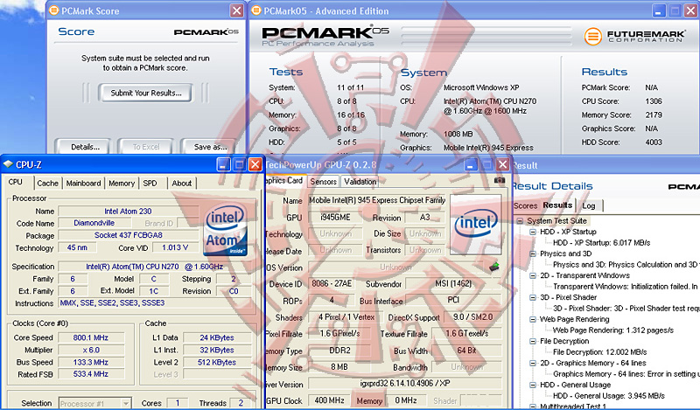Select the Results tab in Result Details
The width and height of the screenshot is (700, 410).
tap(557, 205)
